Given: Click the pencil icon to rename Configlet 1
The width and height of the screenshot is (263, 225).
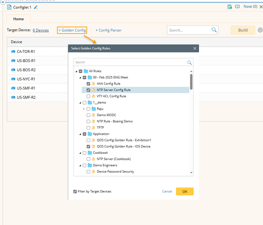Looking at the screenshot, I should [36, 7].
